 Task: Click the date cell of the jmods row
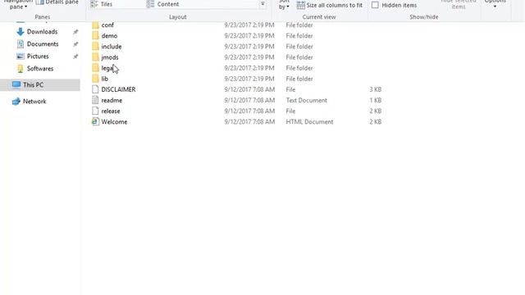point(249,57)
